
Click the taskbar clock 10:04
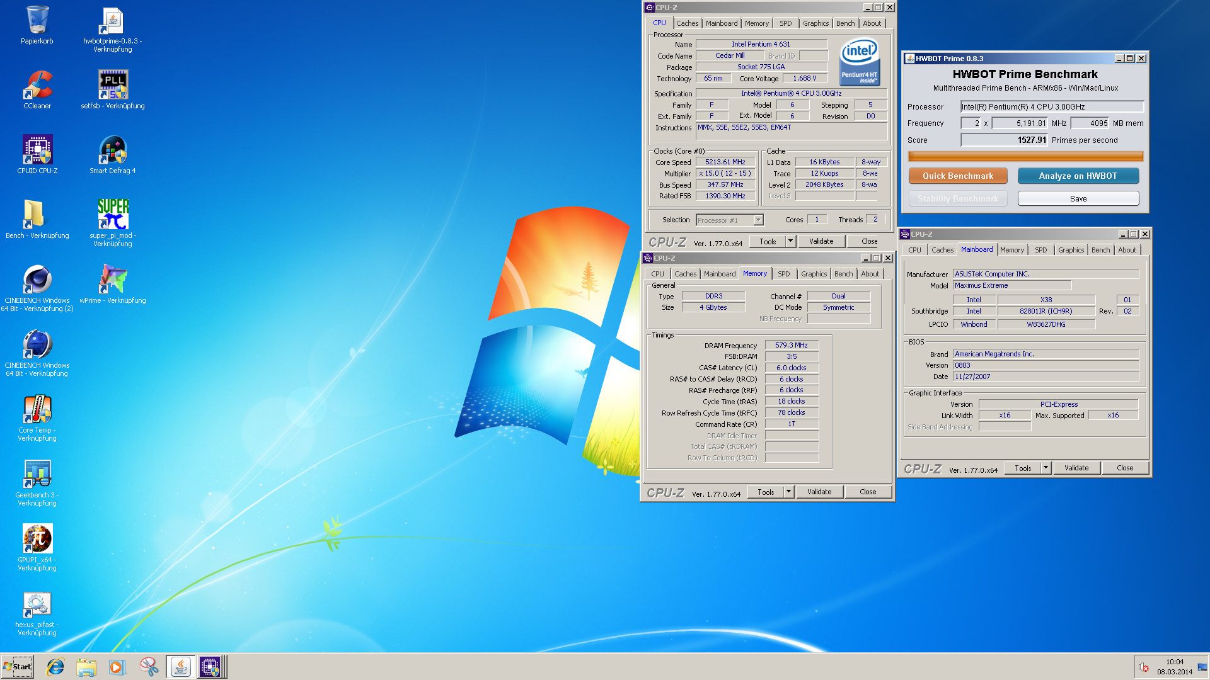(x=1174, y=662)
